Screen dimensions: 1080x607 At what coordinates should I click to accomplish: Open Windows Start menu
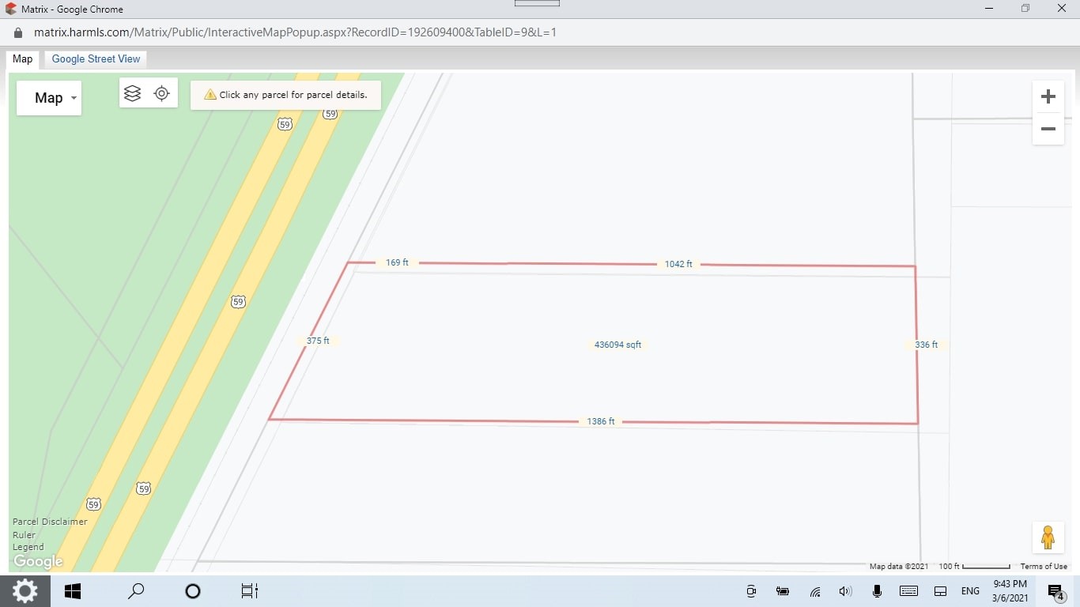(73, 591)
